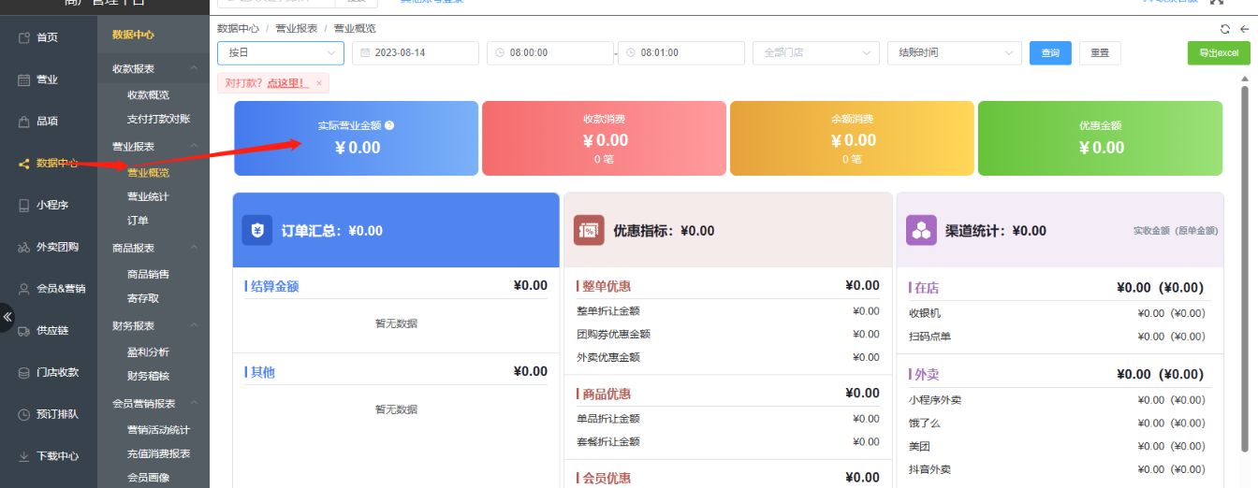Click the 门店收款 coins icon in sidebar
Viewport: 1258px width, 488px height.
click(24, 372)
